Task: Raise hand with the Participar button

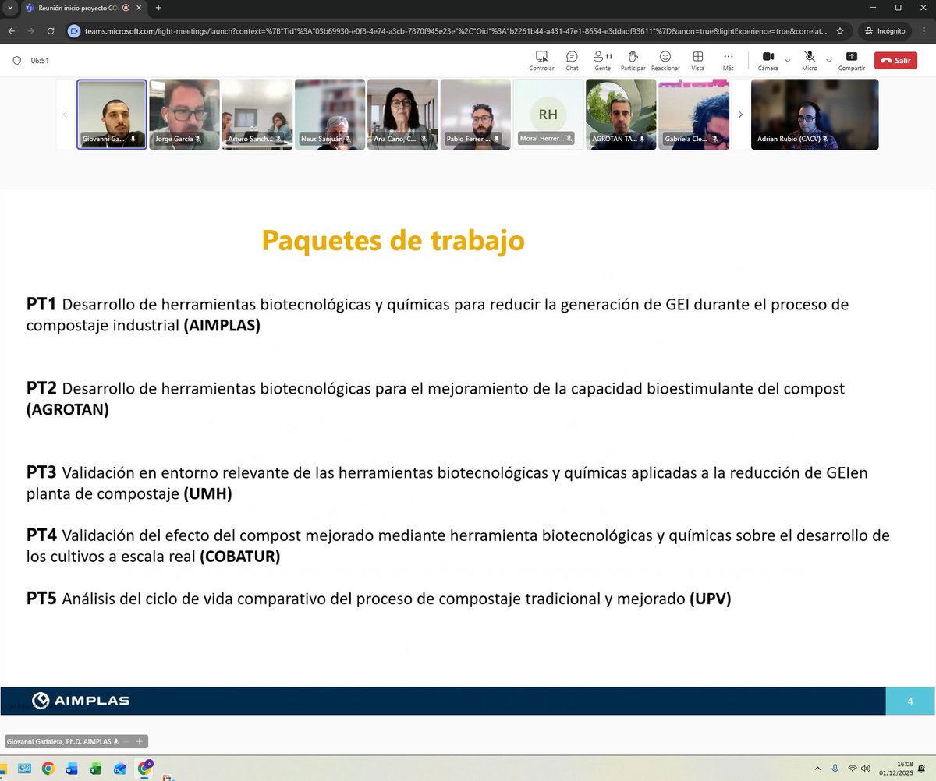Action: point(633,61)
